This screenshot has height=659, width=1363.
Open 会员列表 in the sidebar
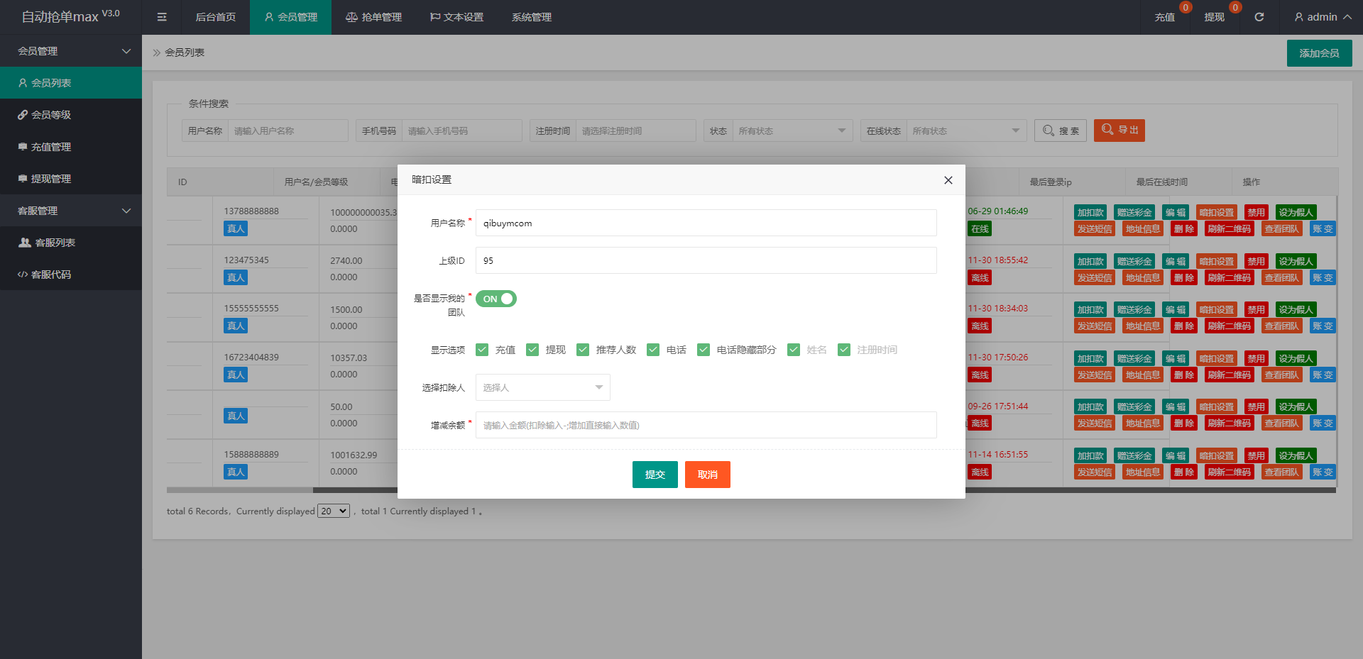pyautogui.click(x=71, y=83)
